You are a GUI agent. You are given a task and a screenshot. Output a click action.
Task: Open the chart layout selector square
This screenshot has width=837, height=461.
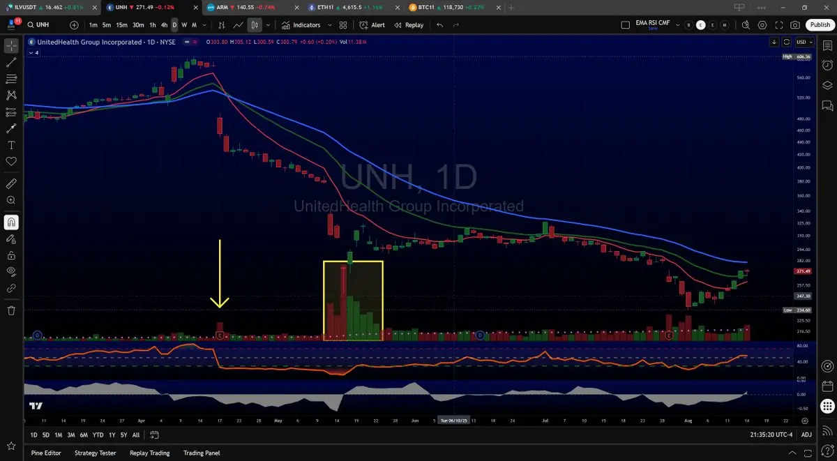click(626, 25)
